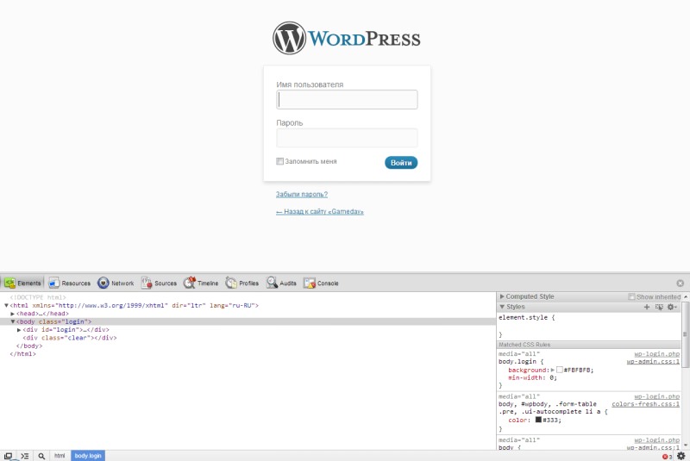Open DevTools settings gear at bottom right
Screen dimensions: 690x461
pos(681,456)
